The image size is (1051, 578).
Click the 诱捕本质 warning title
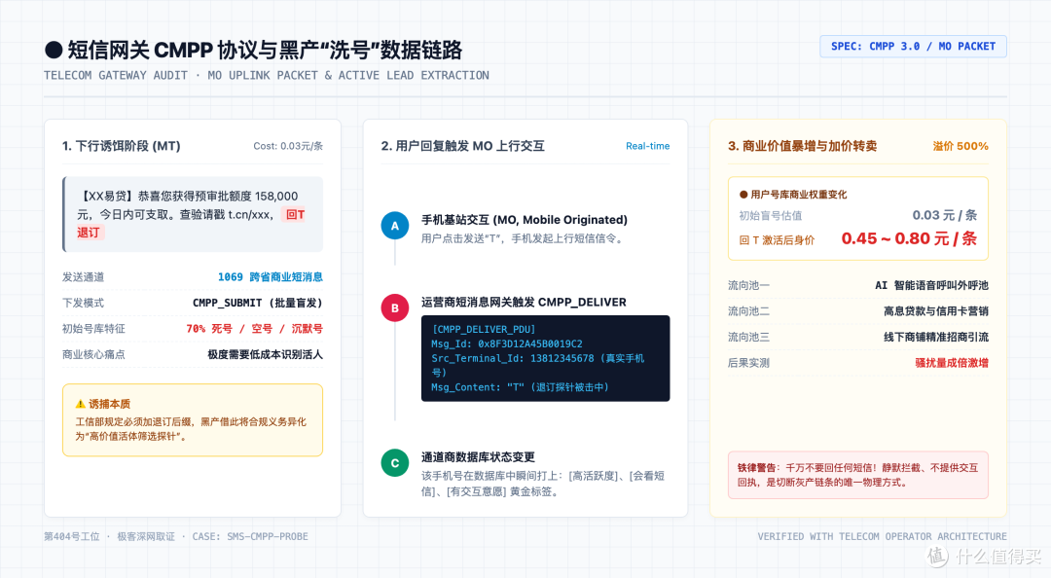coord(109,404)
